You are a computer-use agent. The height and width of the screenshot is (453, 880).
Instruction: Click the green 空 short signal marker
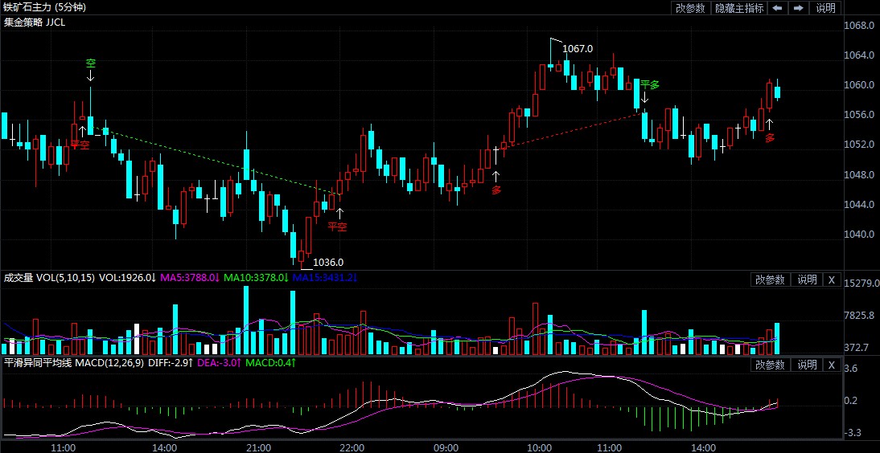click(90, 62)
